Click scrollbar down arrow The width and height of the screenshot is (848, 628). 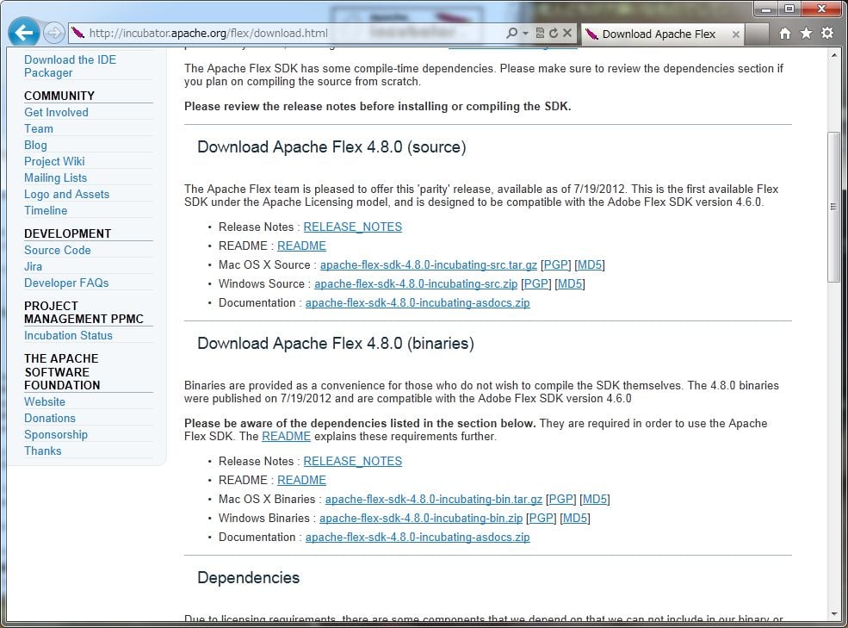(x=833, y=614)
